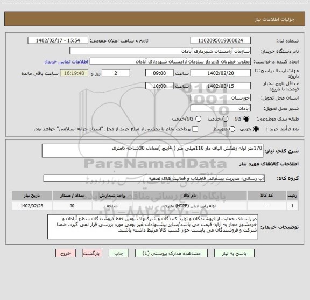Screen dimensions: 310x300
Task: Click the خروج exit button
Action: point(66,253)
